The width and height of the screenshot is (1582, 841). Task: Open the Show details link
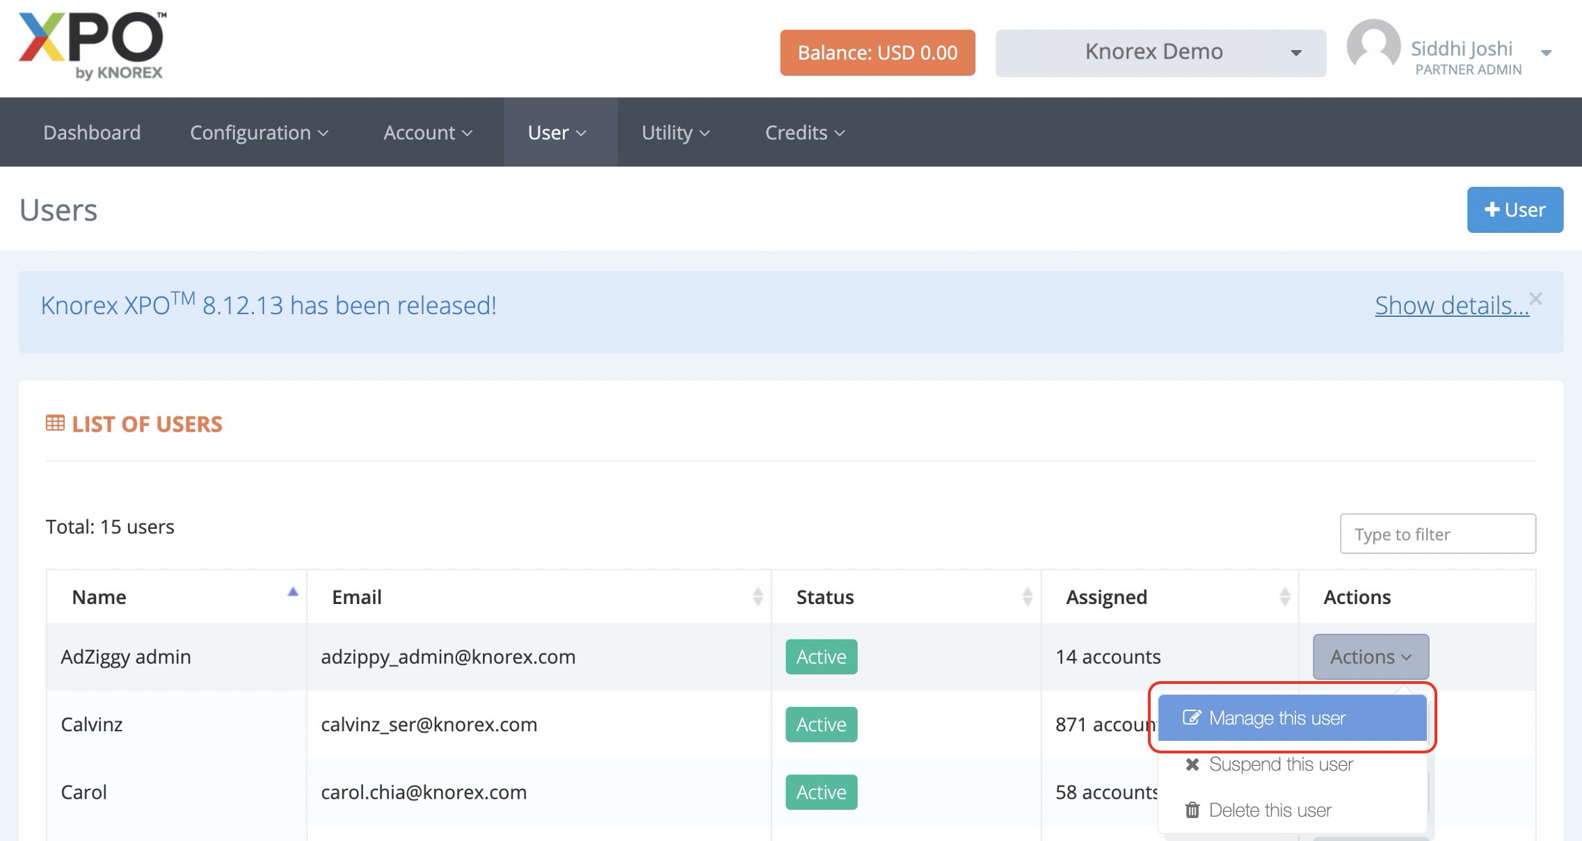click(1451, 305)
